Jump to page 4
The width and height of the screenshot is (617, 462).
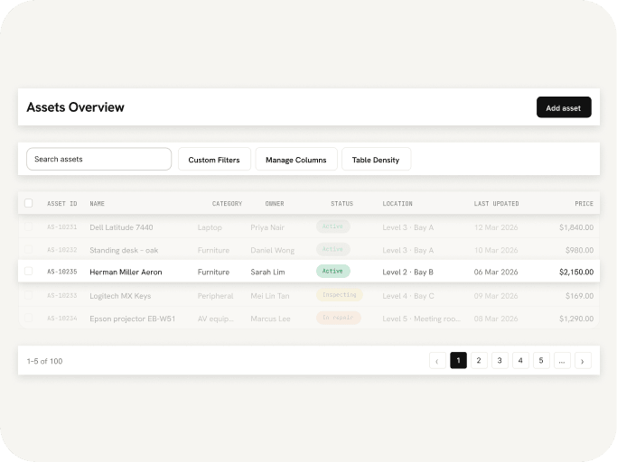click(x=520, y=361)
